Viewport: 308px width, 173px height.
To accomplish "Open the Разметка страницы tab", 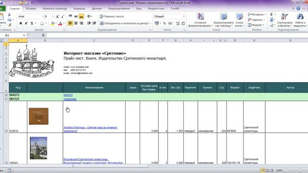I will click(55, 9).
